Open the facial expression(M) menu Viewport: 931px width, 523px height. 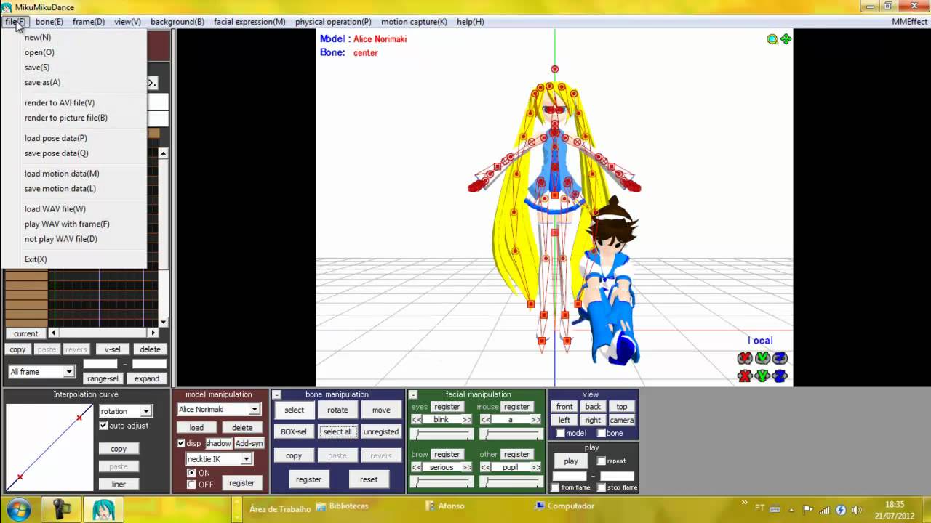pos(249,22)
